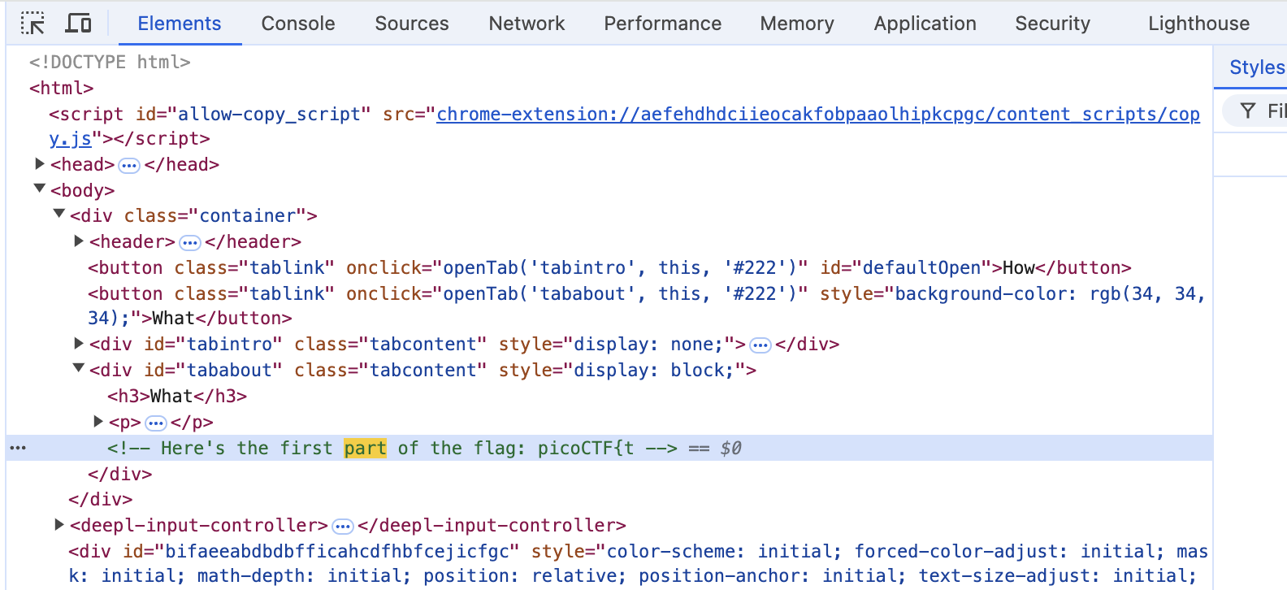
Task: Select the DOCTYPE html line
Action: 110,63
